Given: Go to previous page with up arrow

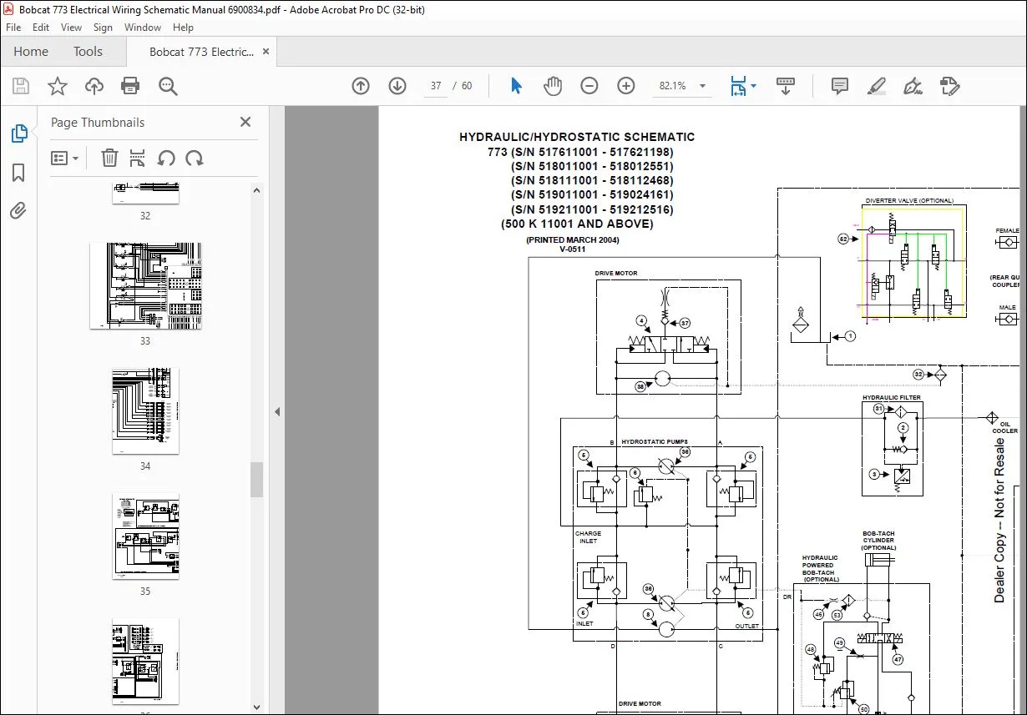Looking at the screenshot, I should pyautogui.click(x=361, y=86).
